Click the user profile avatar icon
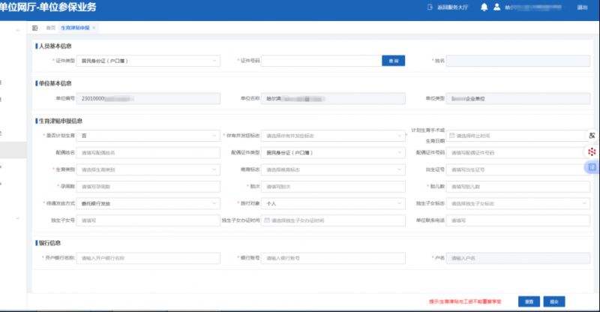This screenshot has width=600, height=312. [496, 7]
